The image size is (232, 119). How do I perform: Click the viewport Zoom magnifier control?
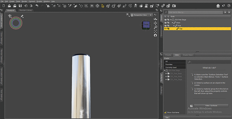[155, 27]
